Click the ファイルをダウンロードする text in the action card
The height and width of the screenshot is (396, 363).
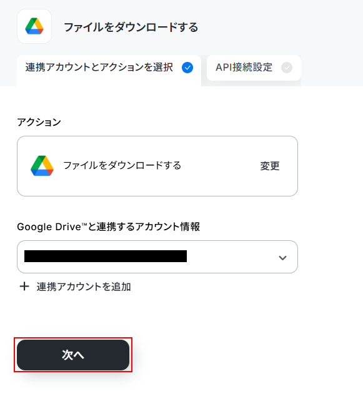pyautogui.click(x=122, y=165)
